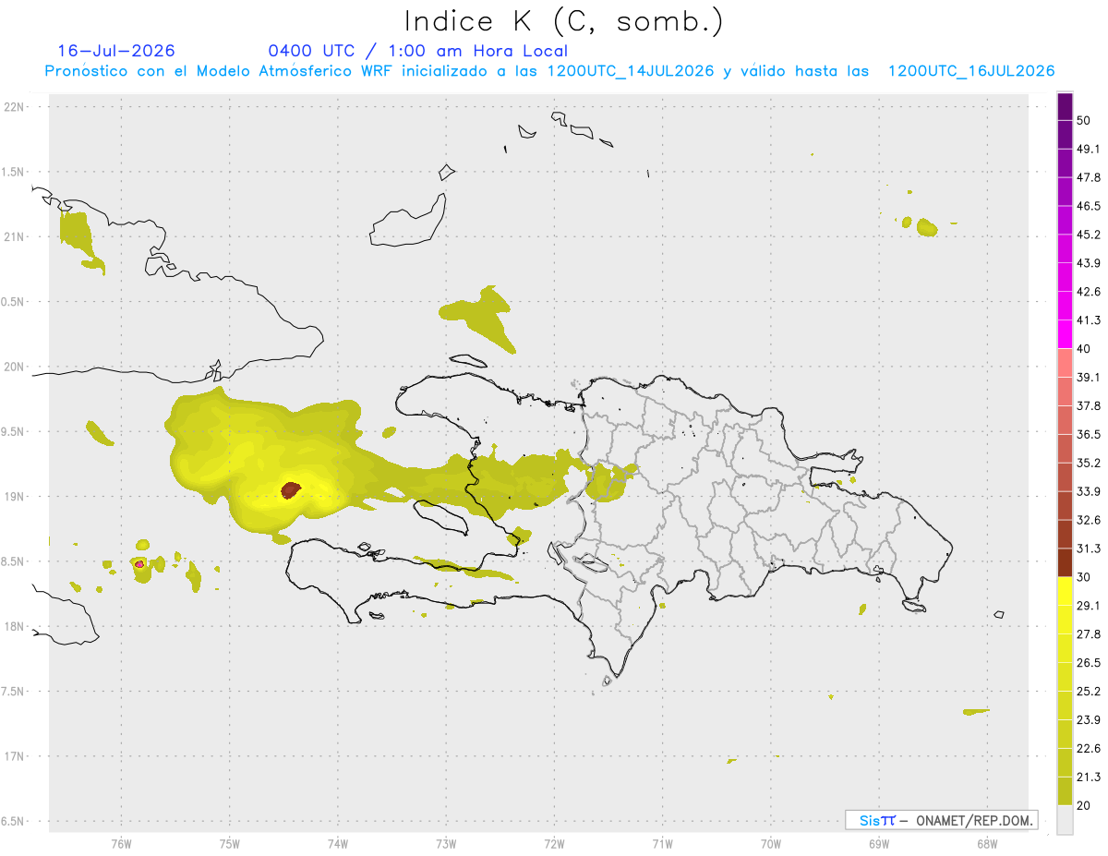Viewport: 1108px width, 856px height.
Task: Click the colorbar value '26.5'
Action: 1089,663
